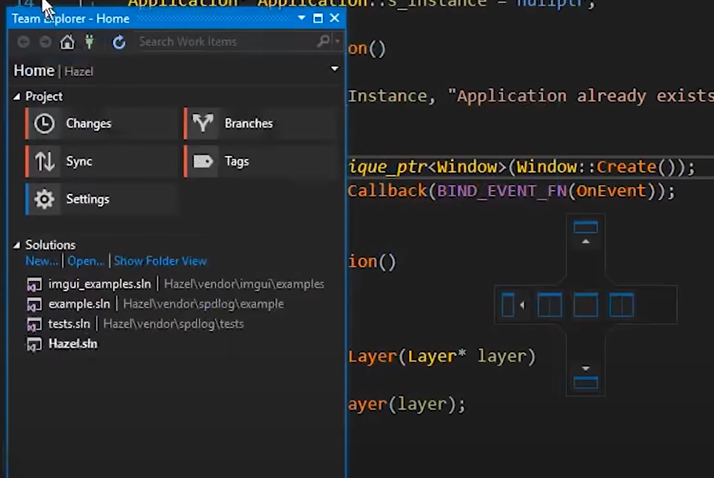Image resolution: width=714 pixels, height=478 pixels.
Task: Click Hazel\vendor\imgui\examples path text
Action: tap(244, 284)
